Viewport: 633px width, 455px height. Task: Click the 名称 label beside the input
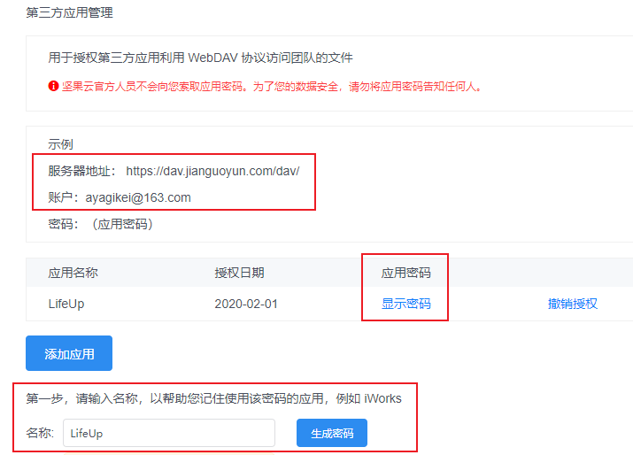pos(40,433)
